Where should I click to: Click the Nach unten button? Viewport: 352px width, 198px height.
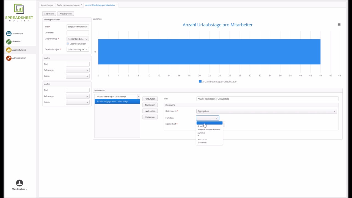pyautogui.click(x=150, y=111)
